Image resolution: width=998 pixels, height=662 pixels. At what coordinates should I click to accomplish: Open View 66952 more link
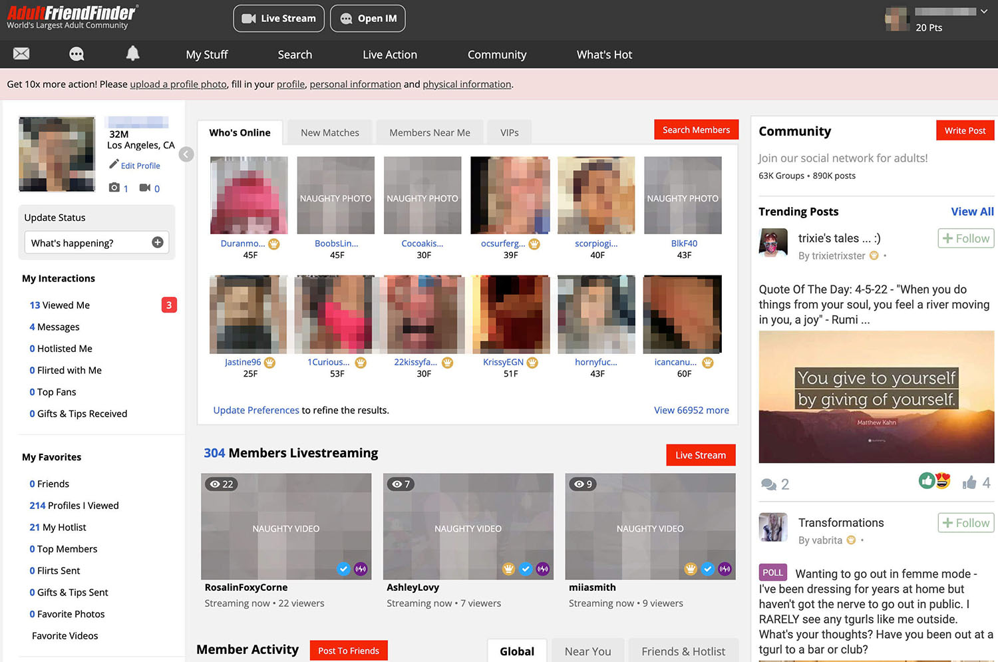coord(691,411)
